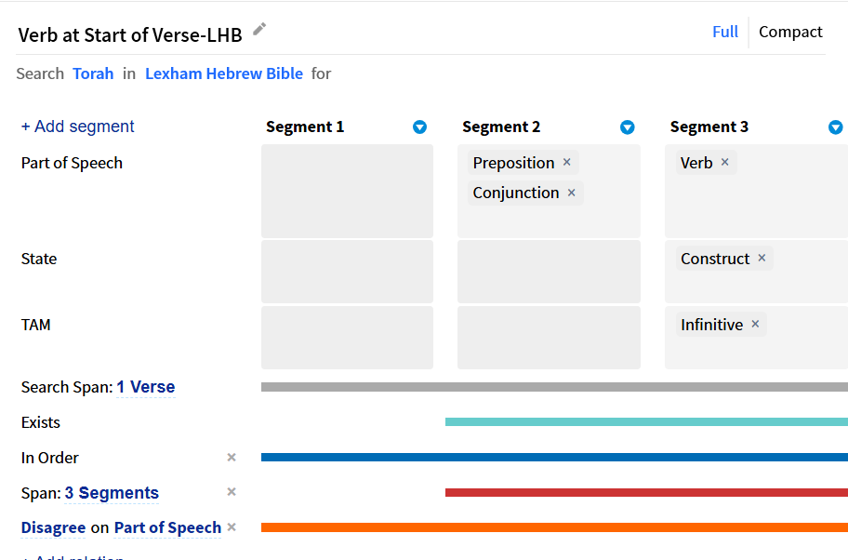Remove the Preposition tag from Segment 2
Viewport: 848px width, 560px height.
[x=567, y=162]
